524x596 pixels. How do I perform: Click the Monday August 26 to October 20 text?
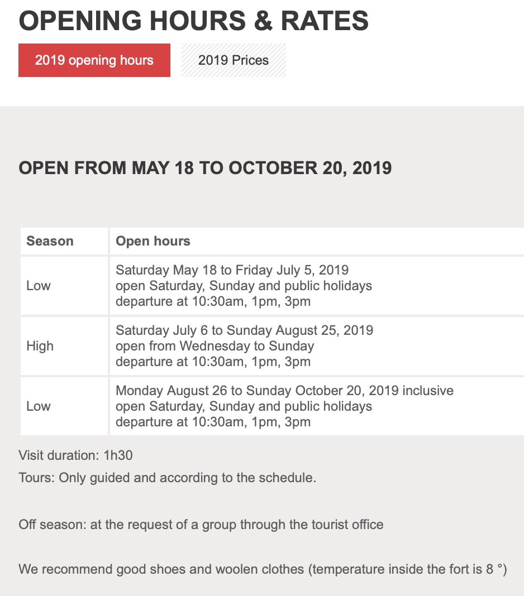click(284, 391)
